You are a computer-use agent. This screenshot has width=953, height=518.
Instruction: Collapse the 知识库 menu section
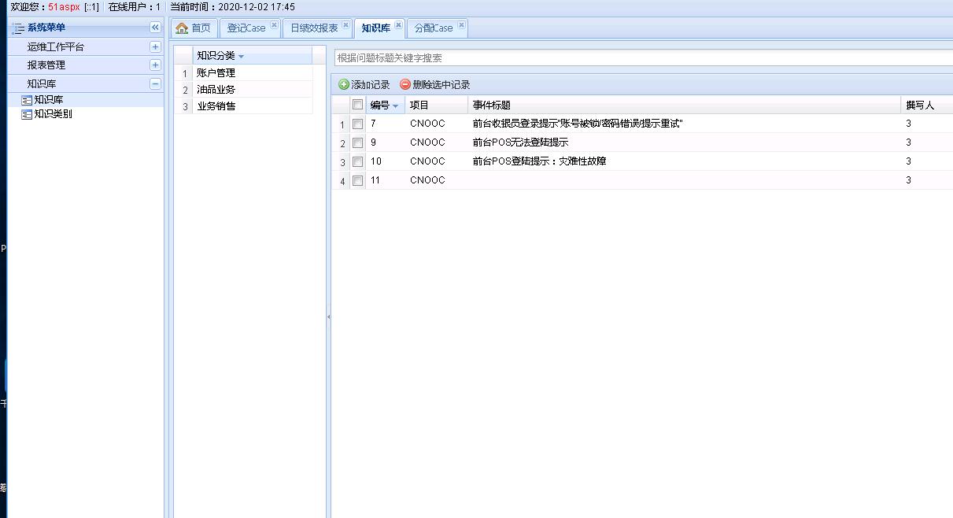(155, 84)
